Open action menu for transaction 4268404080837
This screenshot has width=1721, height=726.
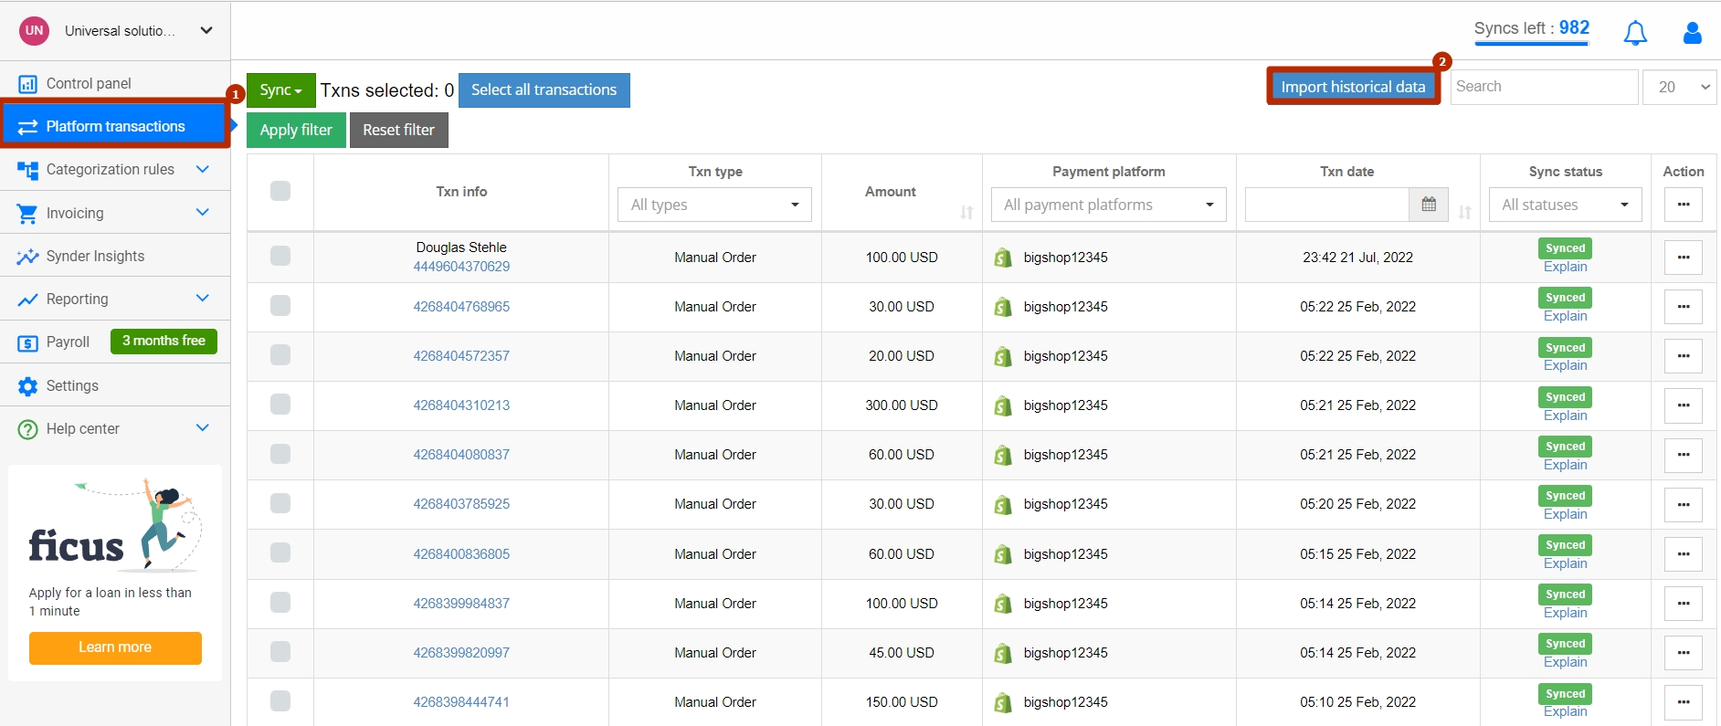1683,455
